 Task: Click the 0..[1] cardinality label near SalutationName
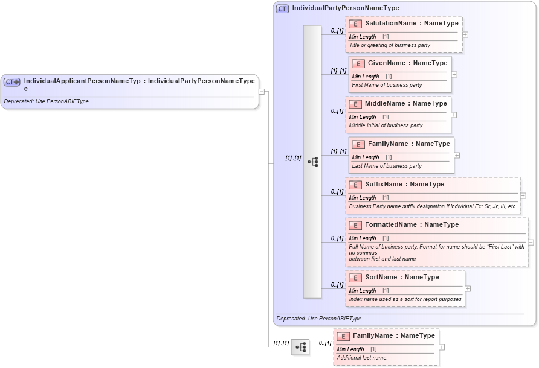[x=337, y=30]
